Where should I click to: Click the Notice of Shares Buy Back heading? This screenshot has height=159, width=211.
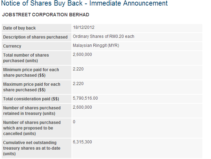click(x=84, y=4)
